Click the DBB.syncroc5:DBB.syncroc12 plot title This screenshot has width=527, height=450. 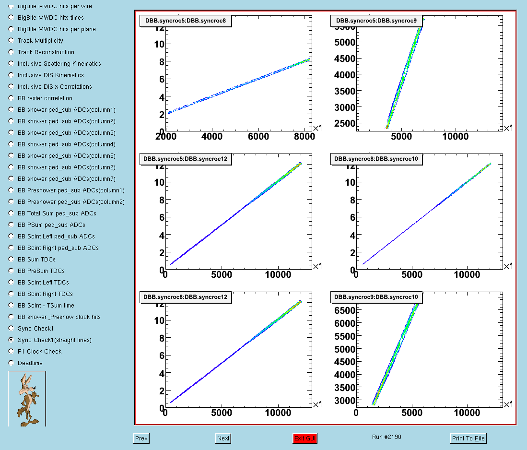pyautogui.click(x=186, y=159)
